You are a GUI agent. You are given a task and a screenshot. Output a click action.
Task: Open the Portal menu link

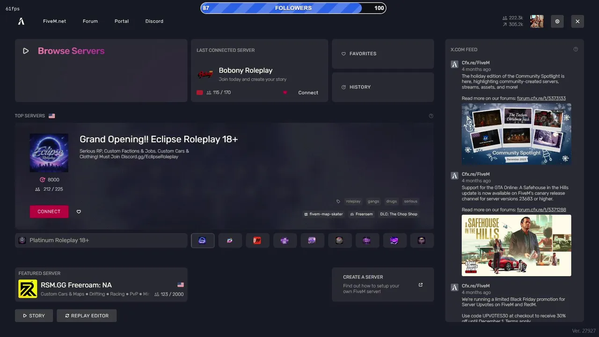pyautogui.click(x=122, y=22)
